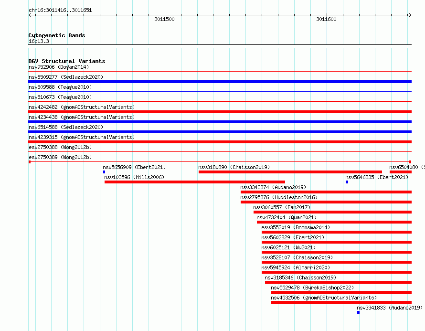
Task: Click the 3011600 ruler position label
Action: coord(326,19)
